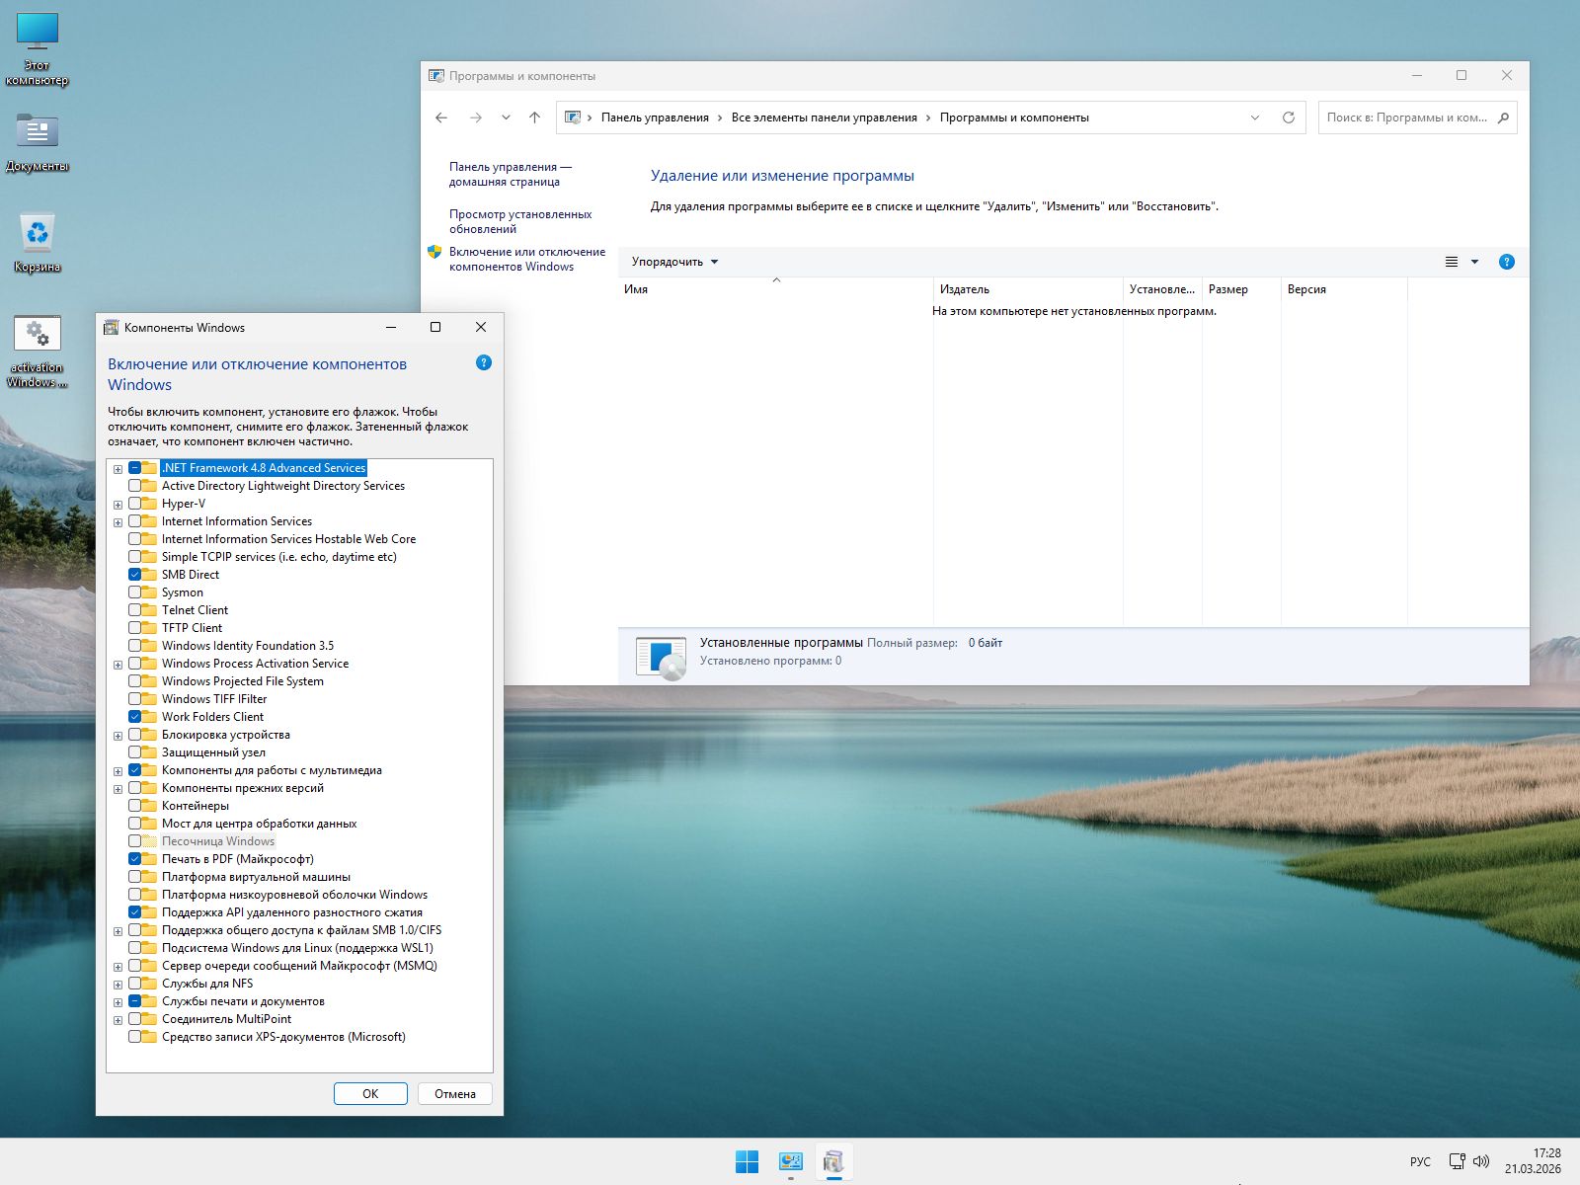
Task: Click 'Панель управления' breadcrumb in address bar
Action: tap(655, 118)
